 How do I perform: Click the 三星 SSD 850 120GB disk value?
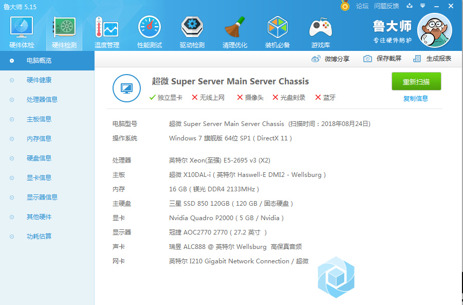[x=231, y=204]
